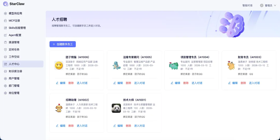Delete 技术大师 employee
Viewport: 280px width, 140px height.
click(x=128, y=126)
